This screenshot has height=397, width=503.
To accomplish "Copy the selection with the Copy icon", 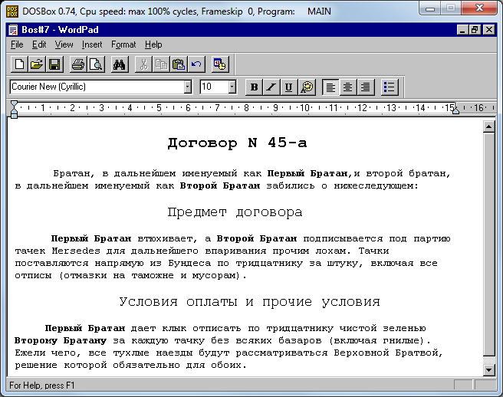I will tap(161, 64).
